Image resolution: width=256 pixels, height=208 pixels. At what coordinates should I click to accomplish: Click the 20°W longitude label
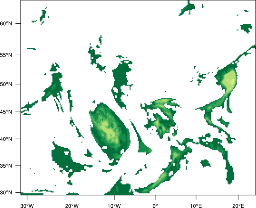tap(72, 206)
